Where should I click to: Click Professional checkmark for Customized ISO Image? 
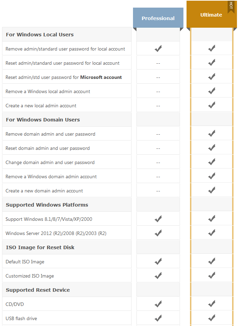158,276
